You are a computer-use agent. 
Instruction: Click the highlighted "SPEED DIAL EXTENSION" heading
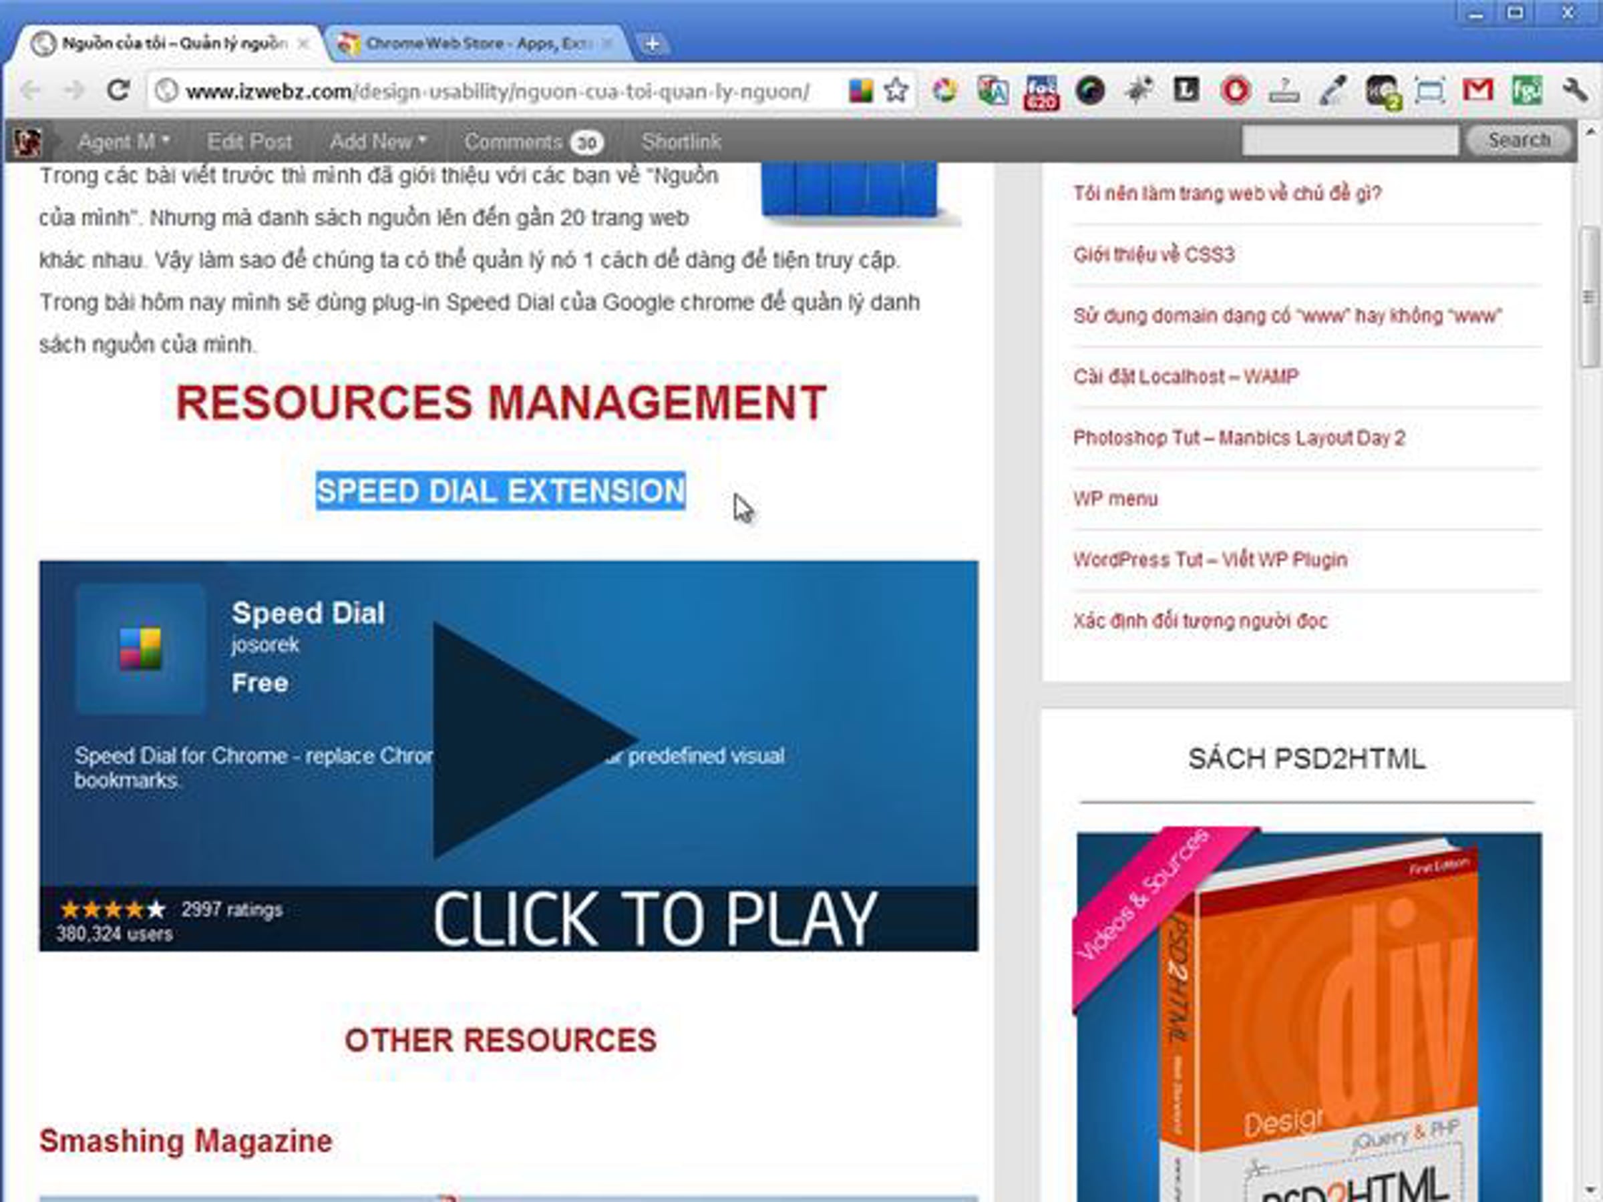[501, 491]
